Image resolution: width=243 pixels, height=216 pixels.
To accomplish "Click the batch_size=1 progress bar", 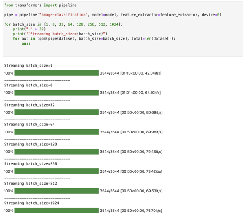I will pyautogui.click(x=57, y=73).
